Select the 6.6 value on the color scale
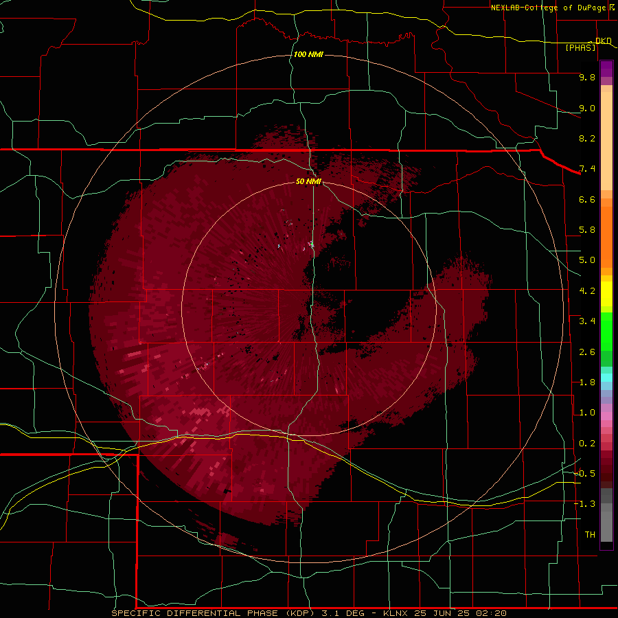The height and width of the screenshot is (618, 618). click(587, 199)
